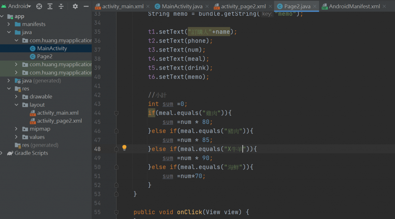
Task: Collapse the first com.huang.myapplication package
Action: pos(16,40)
